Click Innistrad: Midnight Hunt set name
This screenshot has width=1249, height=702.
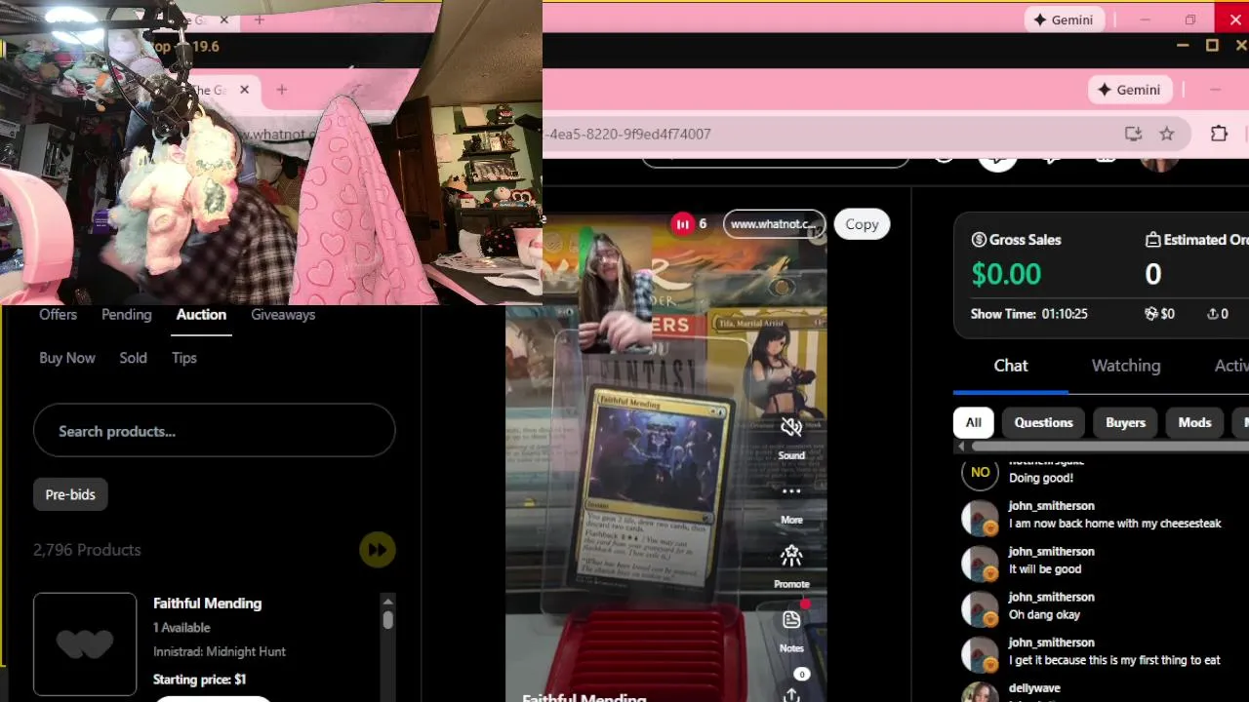[x=220, y=651]
